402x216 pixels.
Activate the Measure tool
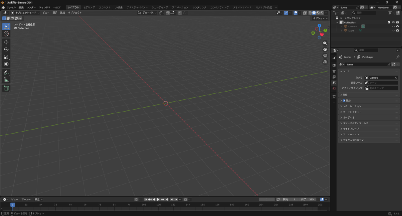(x=6, y=80)
